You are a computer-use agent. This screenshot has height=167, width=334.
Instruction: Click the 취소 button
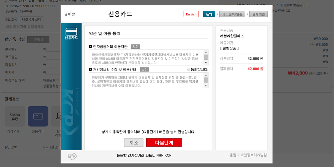tap(134, 143)
